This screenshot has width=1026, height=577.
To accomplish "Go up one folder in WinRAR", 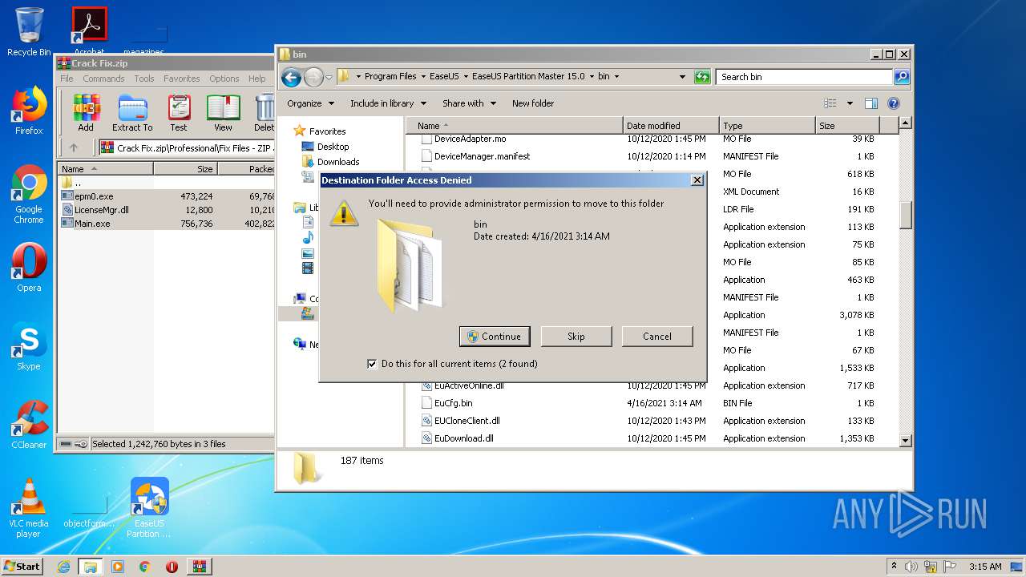I will point(74,147).
